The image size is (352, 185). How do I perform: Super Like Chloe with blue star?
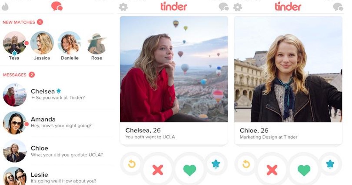click(x=330, y=164)
